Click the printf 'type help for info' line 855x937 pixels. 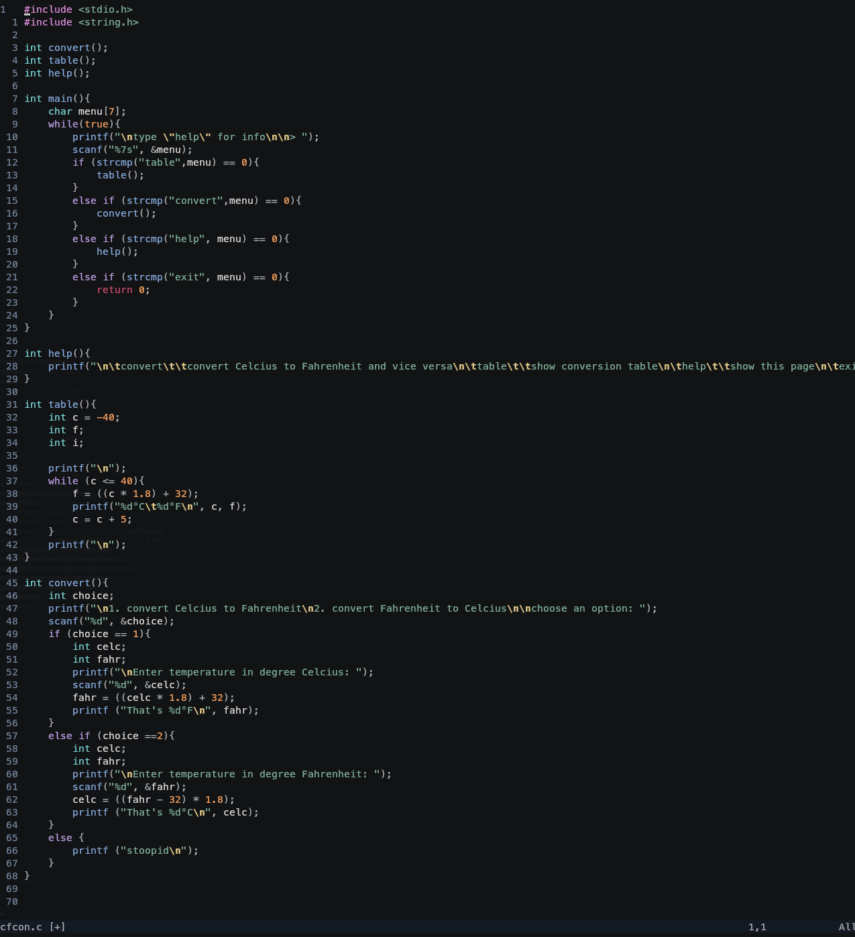pos(196,137)
